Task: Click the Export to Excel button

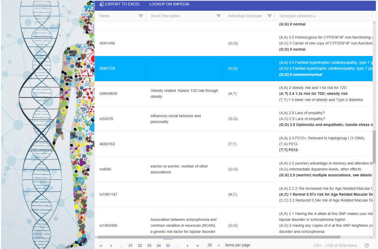Action: click(x=120, y=4)
